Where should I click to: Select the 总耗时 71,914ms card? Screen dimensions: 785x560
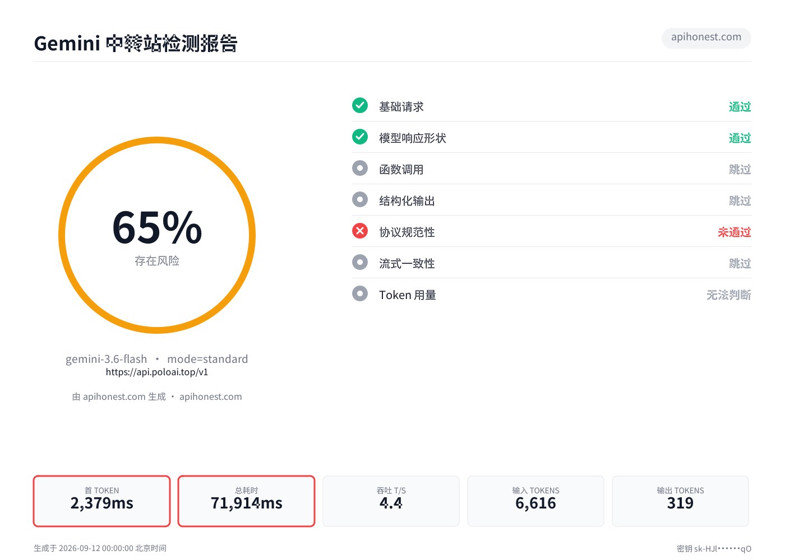click(246, 501)
